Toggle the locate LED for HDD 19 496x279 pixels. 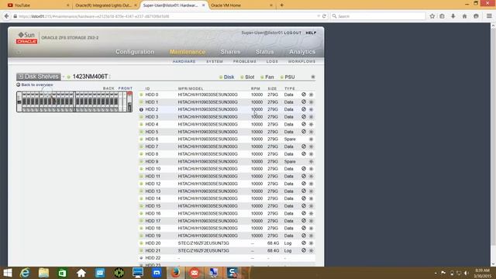311,236
